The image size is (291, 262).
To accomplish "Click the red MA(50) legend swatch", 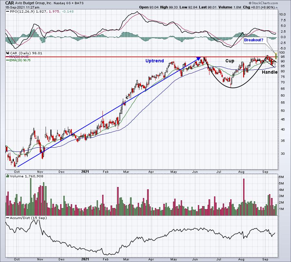I will (8, 57).
